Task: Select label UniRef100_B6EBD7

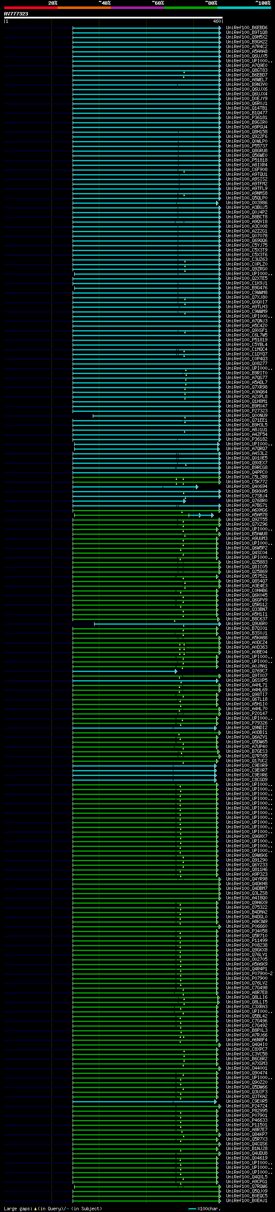Action: click(247, 75)
